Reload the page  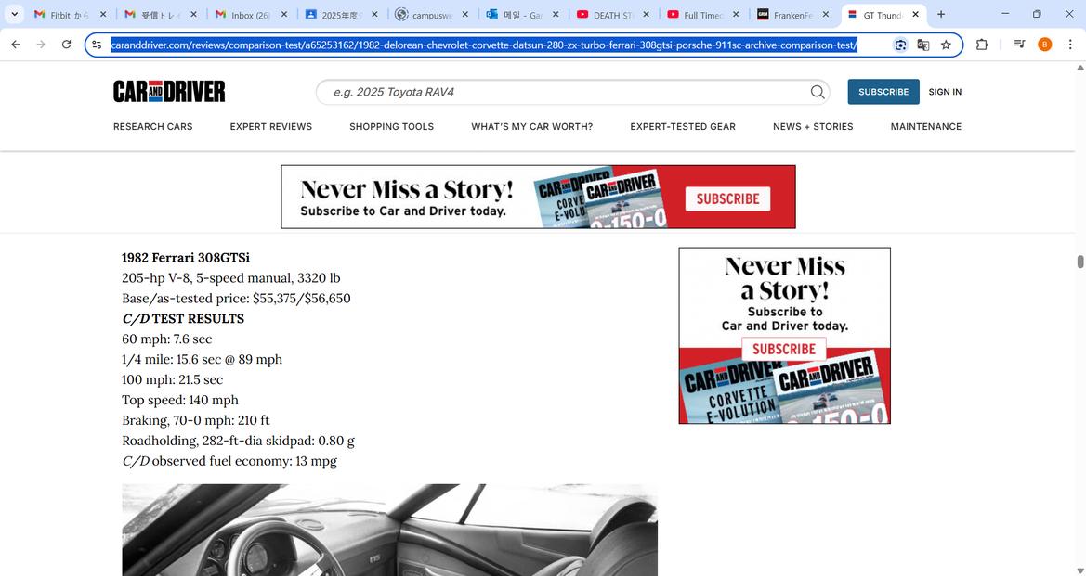tap(66, 45)
